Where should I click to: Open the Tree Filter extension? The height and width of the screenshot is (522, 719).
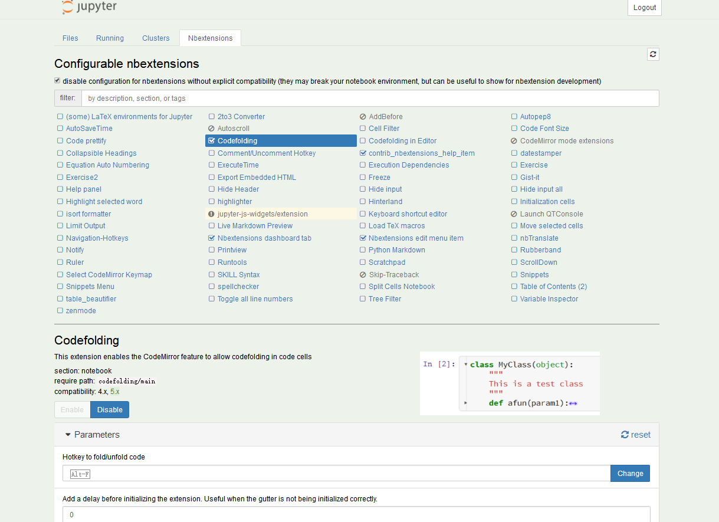click(x=385, y=299)
